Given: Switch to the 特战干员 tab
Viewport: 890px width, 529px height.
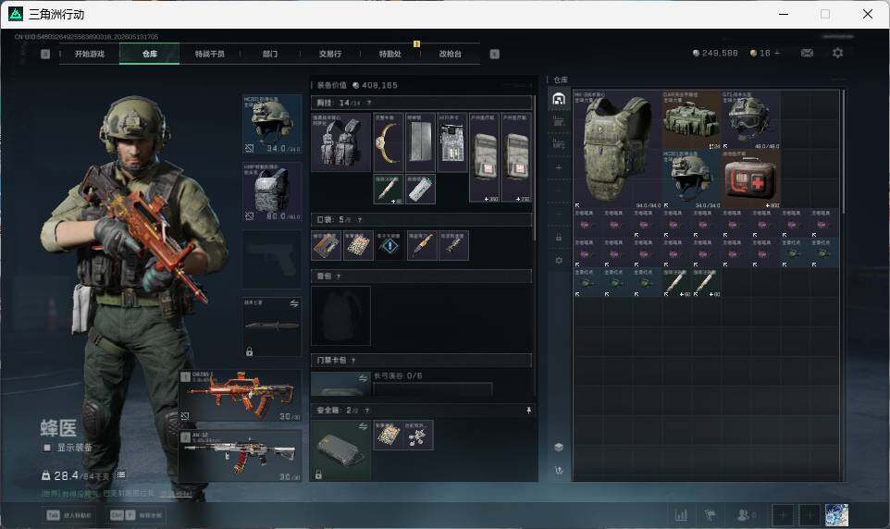Looking at the screenshot, I should coord(210,54).
